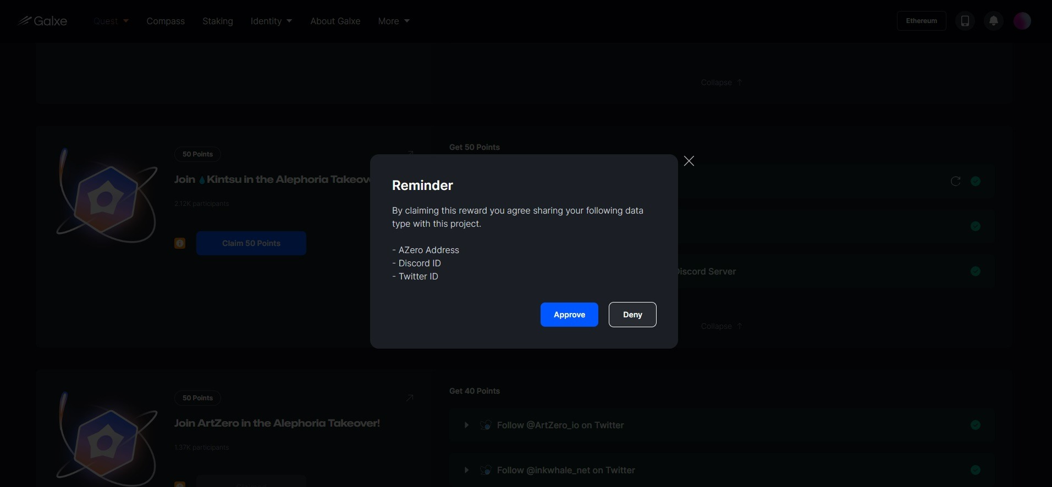Open the More dropdown menu

pyautogui.click(x=394, y=21)
